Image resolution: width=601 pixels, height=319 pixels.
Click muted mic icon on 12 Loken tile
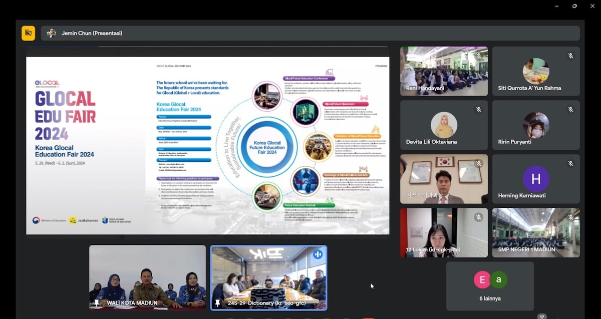coord(478,217)
